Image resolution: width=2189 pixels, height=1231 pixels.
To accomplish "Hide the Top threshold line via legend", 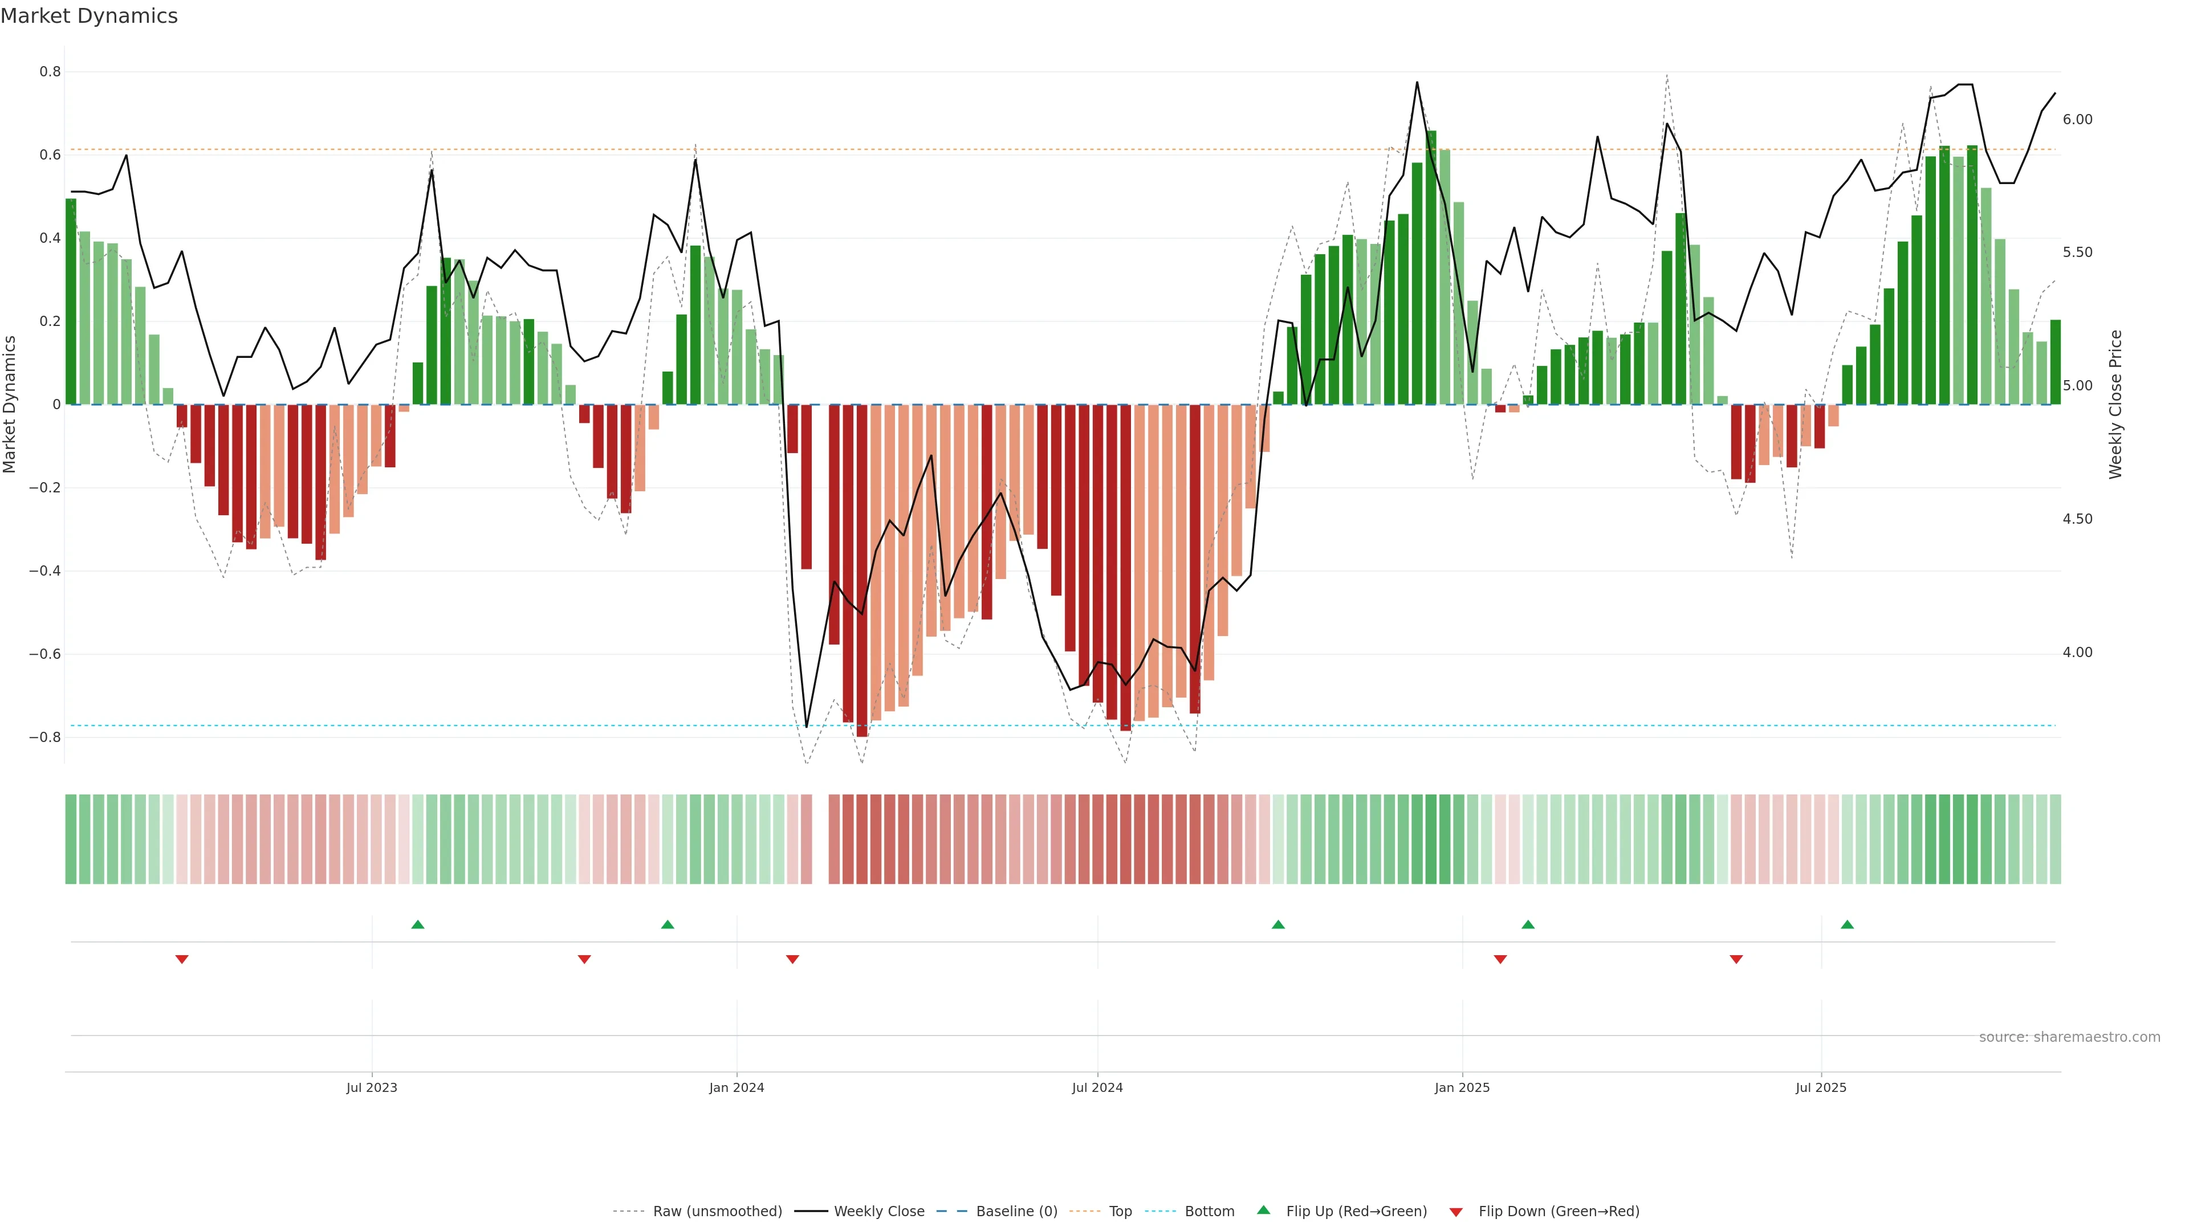I will pos(1120,1212).
